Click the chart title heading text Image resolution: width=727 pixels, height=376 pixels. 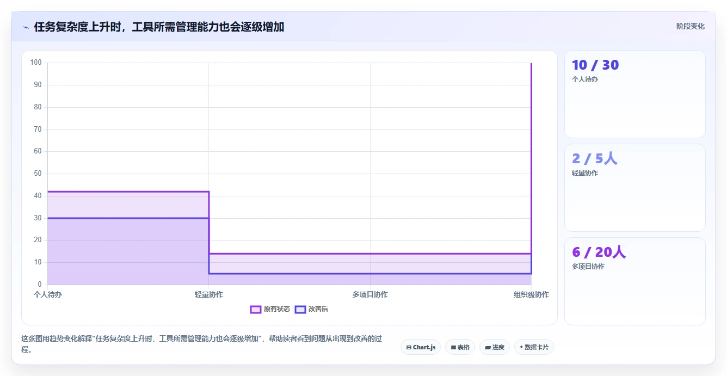pos(159,27)
